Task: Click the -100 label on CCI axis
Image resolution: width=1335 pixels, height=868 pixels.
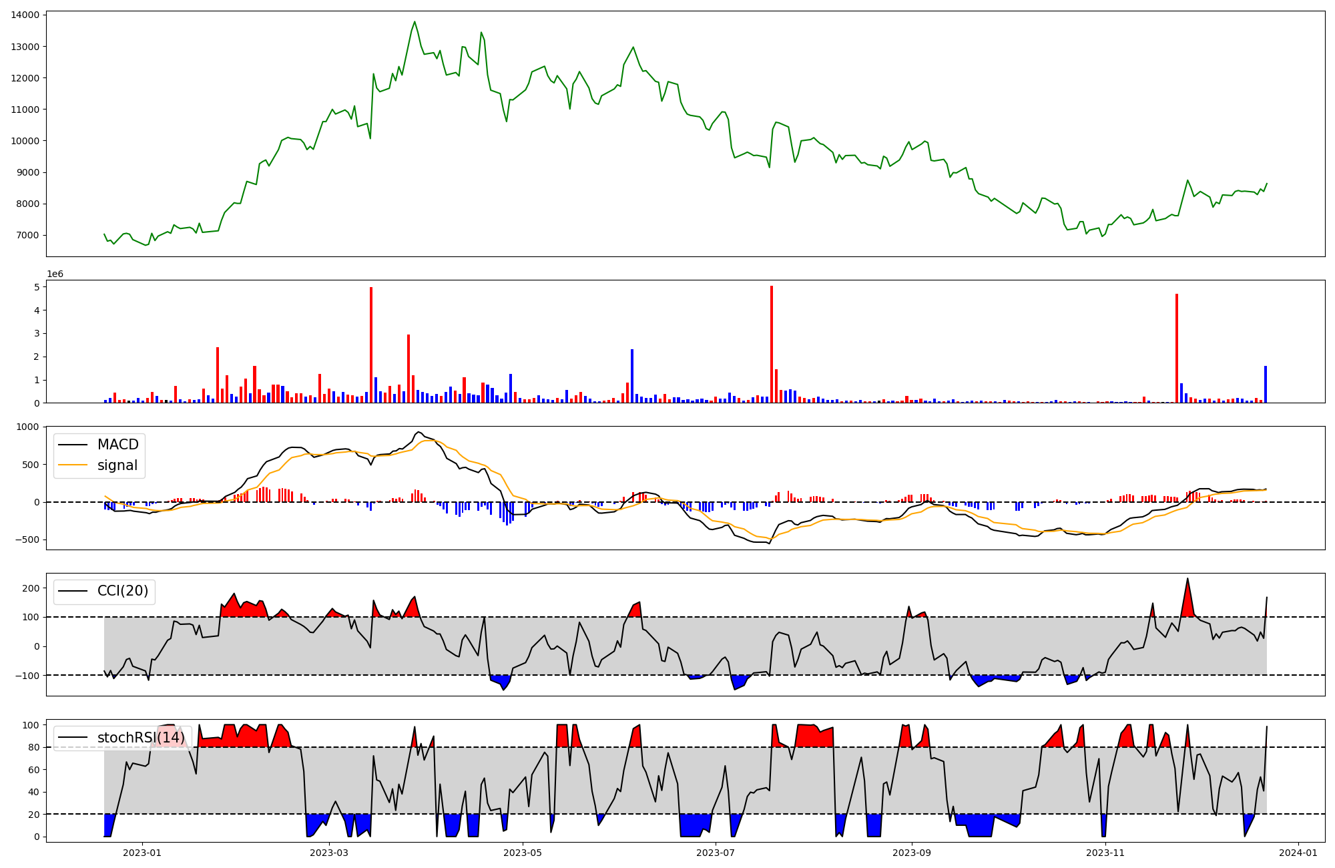Action: tap(27, 676)
